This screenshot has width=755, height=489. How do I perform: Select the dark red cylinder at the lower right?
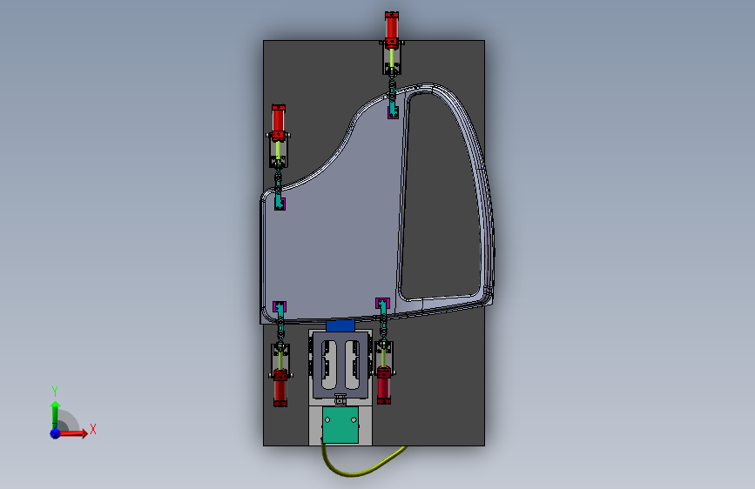pos(384,385)
